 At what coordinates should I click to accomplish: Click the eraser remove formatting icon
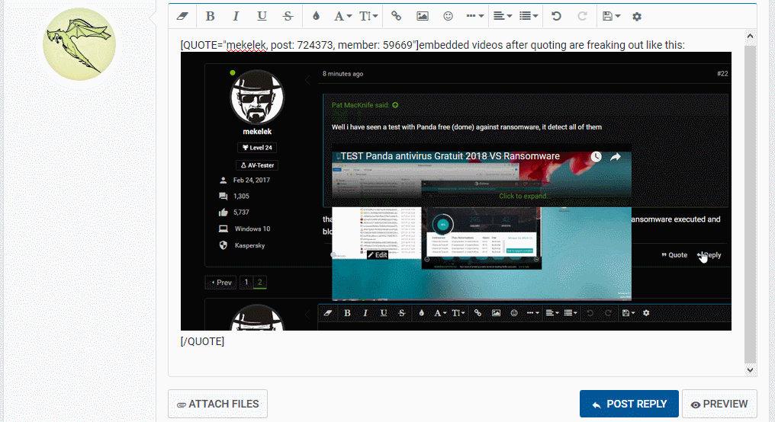(182, 16)
